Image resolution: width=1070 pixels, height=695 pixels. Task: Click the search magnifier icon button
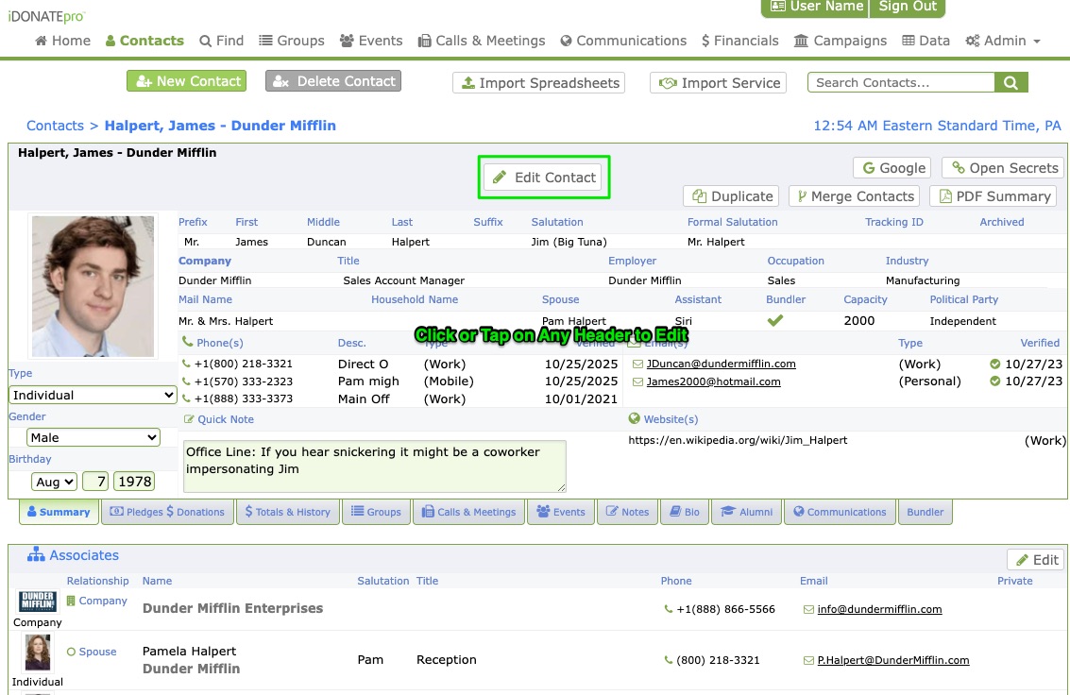coord(1011,82)
